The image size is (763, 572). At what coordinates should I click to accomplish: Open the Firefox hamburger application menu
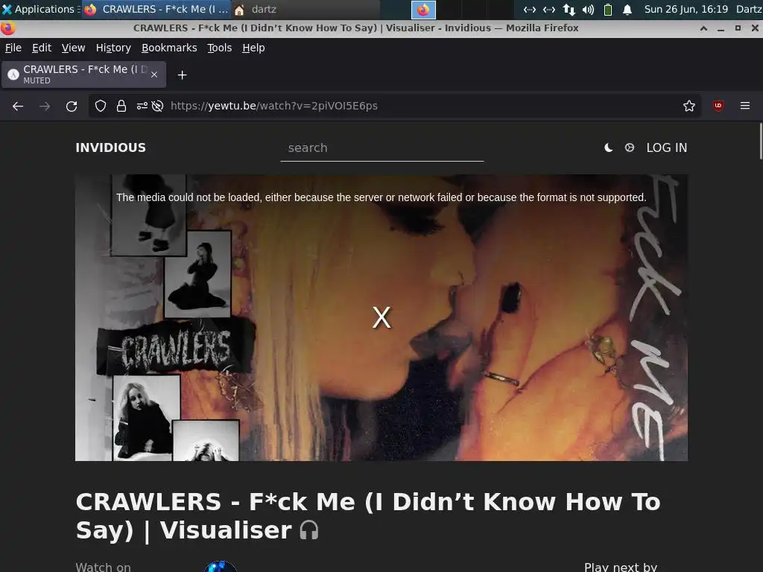[x=745, y=106]
